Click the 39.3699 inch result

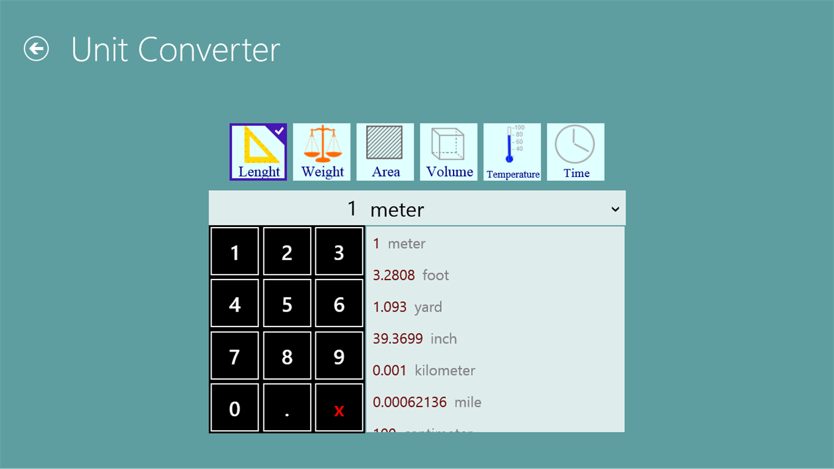coord(414,338)
